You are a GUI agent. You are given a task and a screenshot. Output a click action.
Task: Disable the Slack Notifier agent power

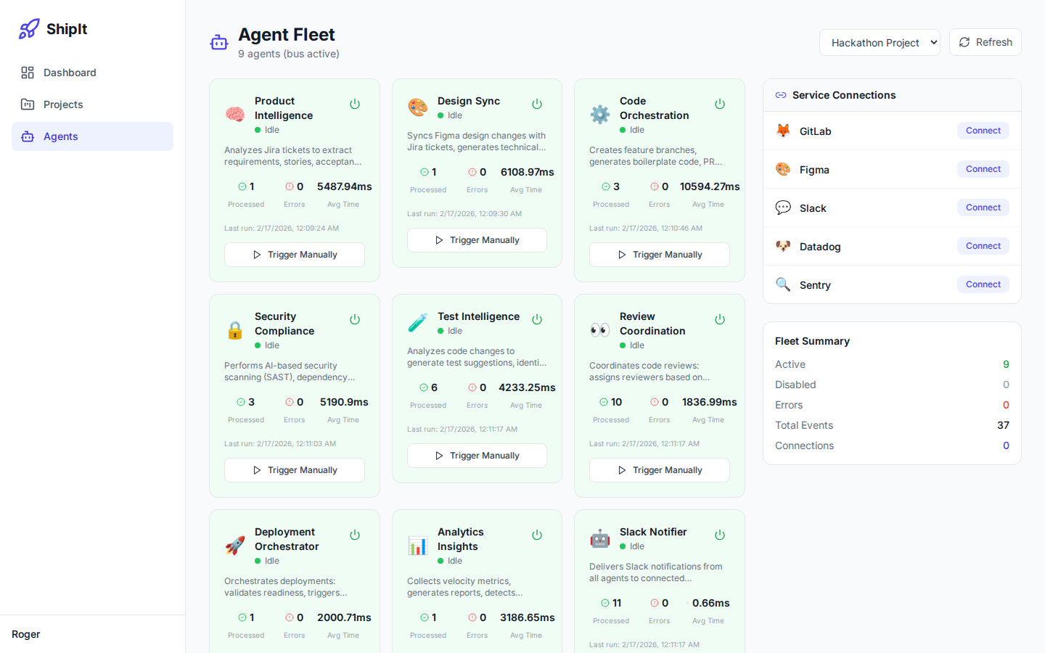pos(720,535)
